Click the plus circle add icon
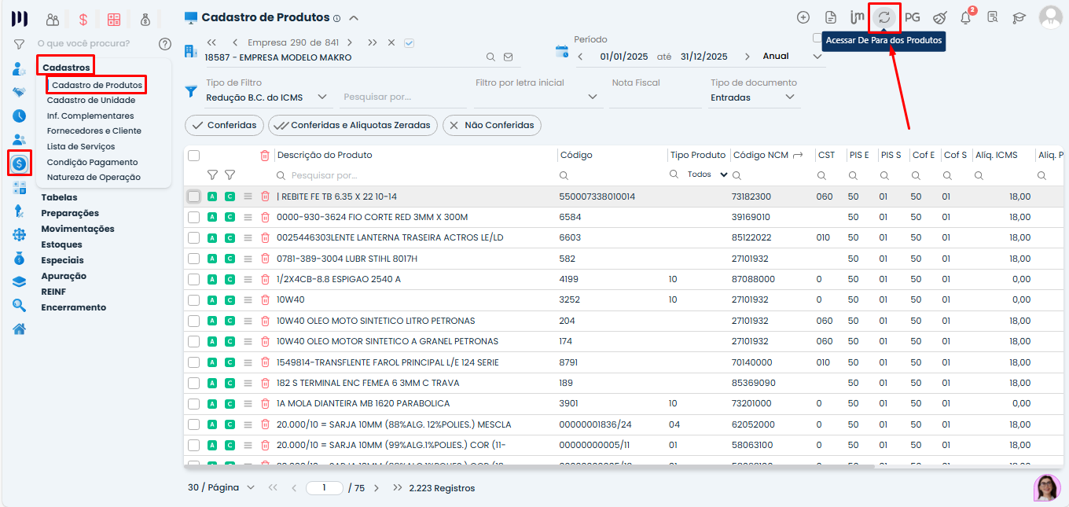This screenshot has width=1069, height=507. tap(803, 17)
